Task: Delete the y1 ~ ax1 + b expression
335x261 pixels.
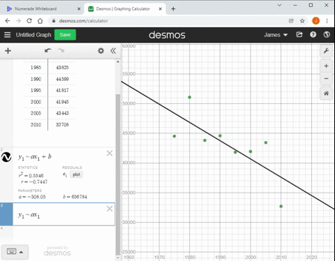Action: coord(110,153)
